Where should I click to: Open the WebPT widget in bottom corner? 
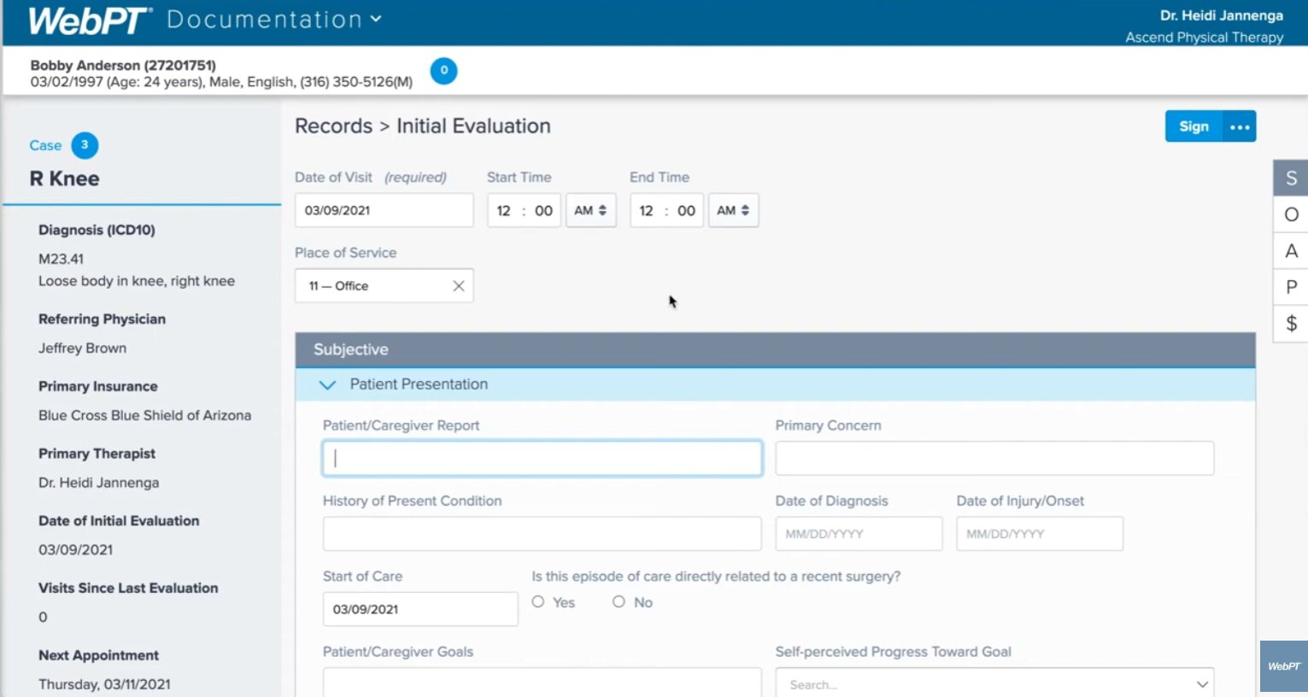tap(1283, 666)
